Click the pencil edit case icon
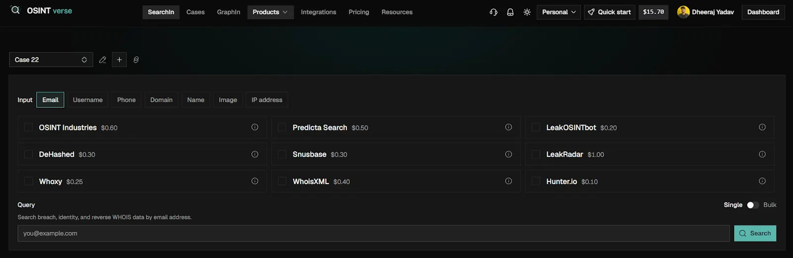 [103, 60]
